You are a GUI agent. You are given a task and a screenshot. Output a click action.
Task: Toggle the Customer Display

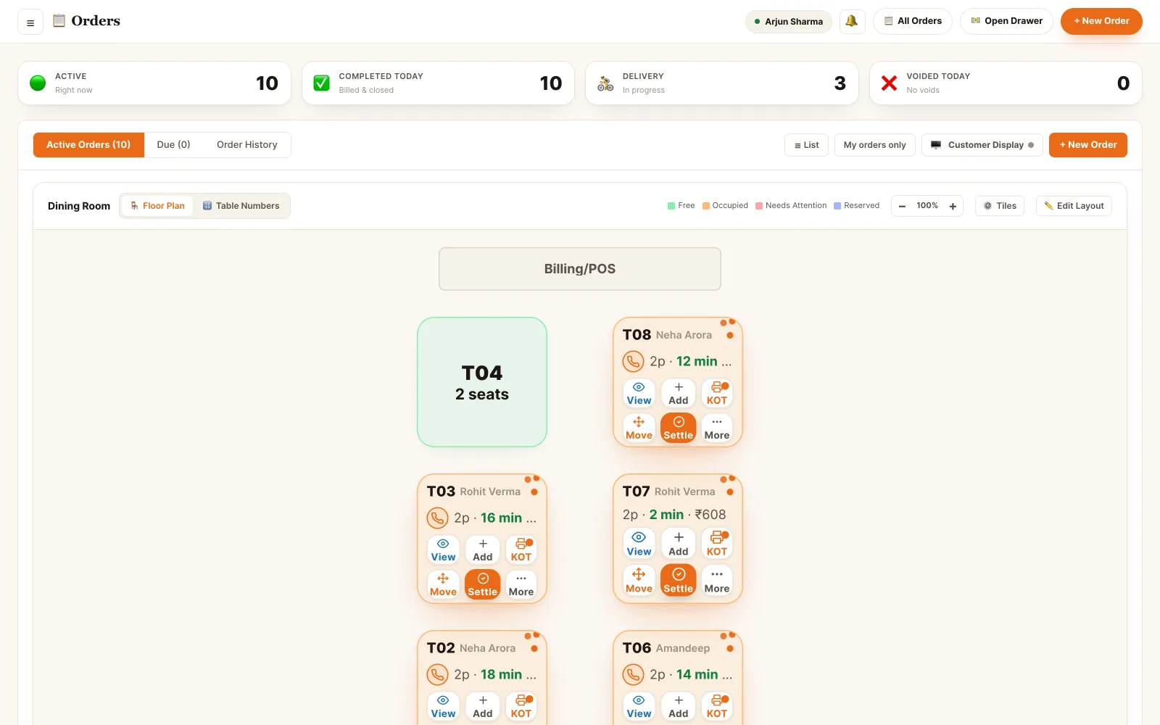pos(982,145)
